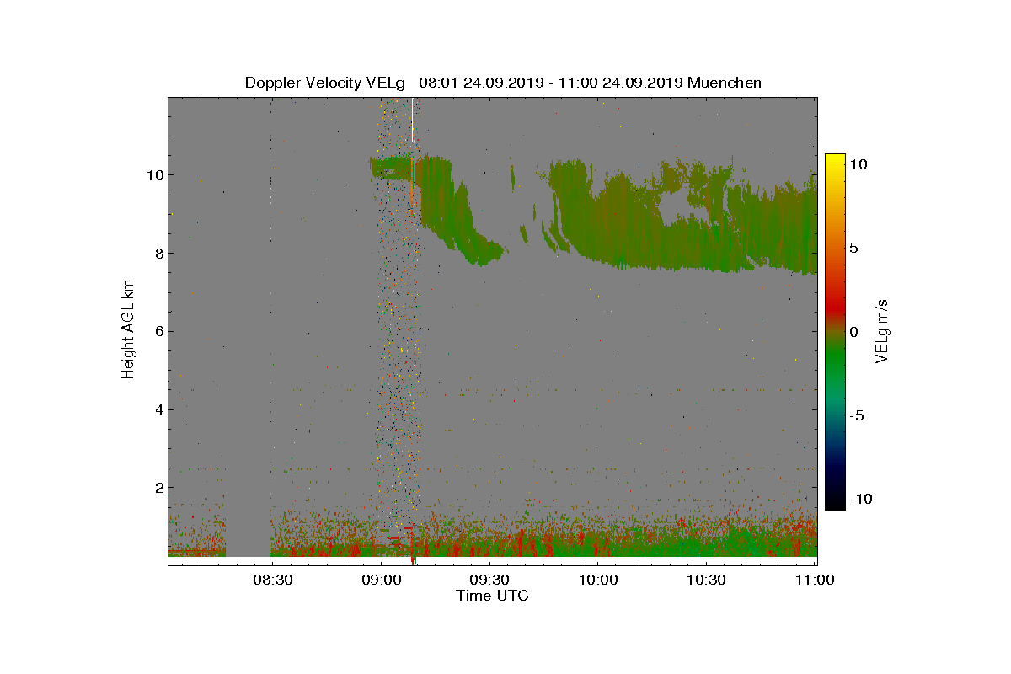Image resolution: width=1011 pixels, height=674 pixels.
Task: Click the '10:00' time tick label
Action: pos(598,580)
